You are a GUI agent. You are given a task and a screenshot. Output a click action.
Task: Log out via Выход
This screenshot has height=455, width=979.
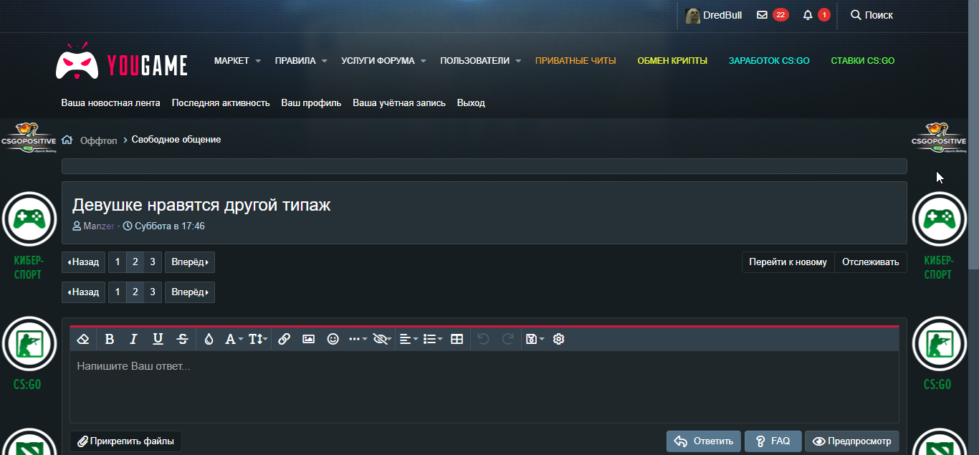click(x=471, y=103)
